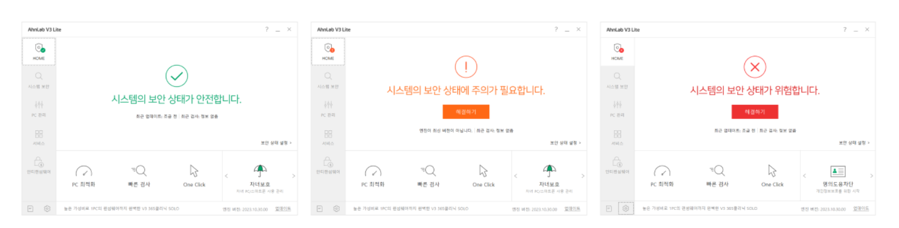
Task: Open settings gear in orange caution window
Action: pos(336,209)
